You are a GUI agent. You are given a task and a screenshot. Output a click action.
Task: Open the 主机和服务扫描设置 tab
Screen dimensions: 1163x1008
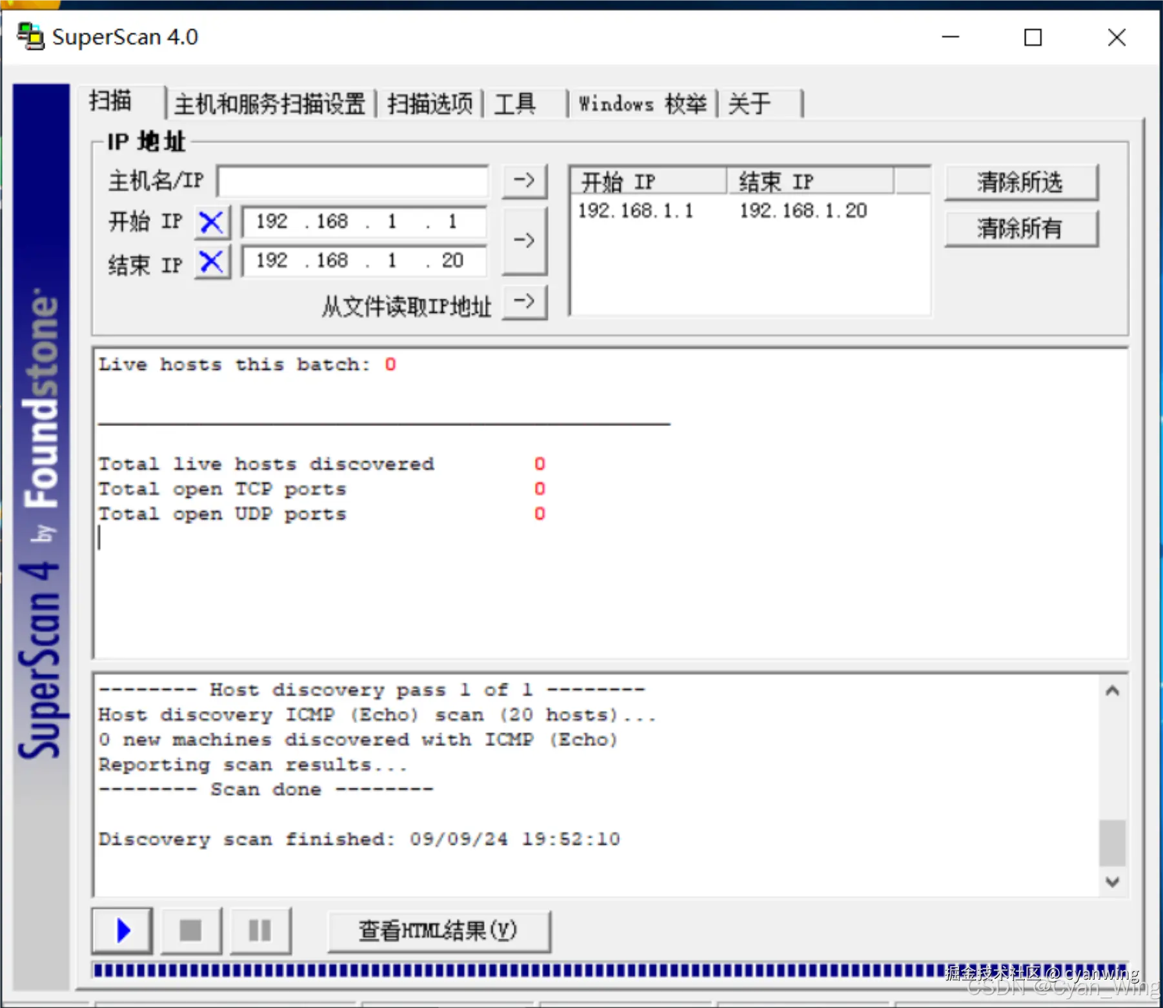click(x=270, y=104)
